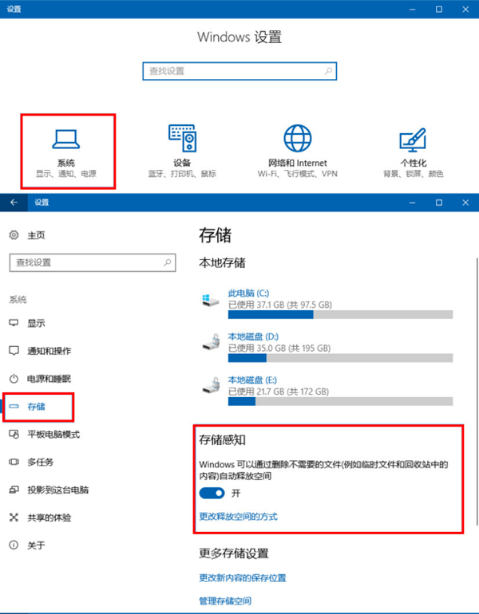Click the 本地磁盘 (E:) usage bar
Viewport: 479px width, 614px height.
340,401
